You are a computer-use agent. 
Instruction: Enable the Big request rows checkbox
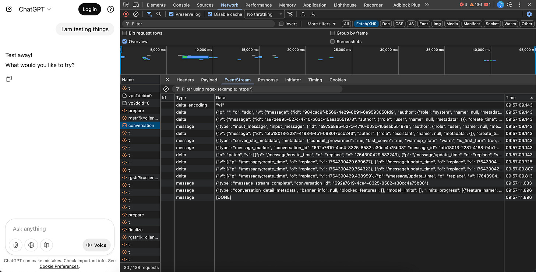coord(124,33)
